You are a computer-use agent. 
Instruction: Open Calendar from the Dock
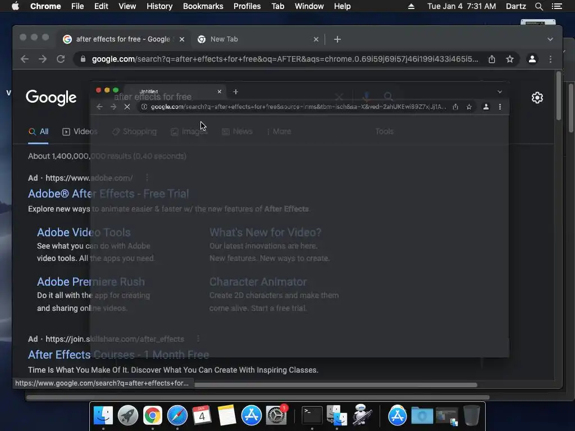pyautogui.click(x=202, y=415)
